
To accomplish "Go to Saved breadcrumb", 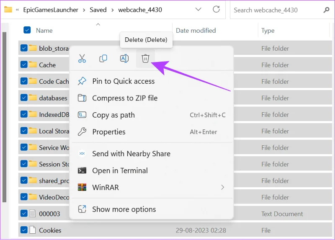I will pos(98,10).
